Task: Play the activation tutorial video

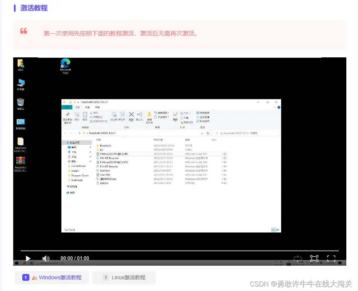Action: click(28, 259)
